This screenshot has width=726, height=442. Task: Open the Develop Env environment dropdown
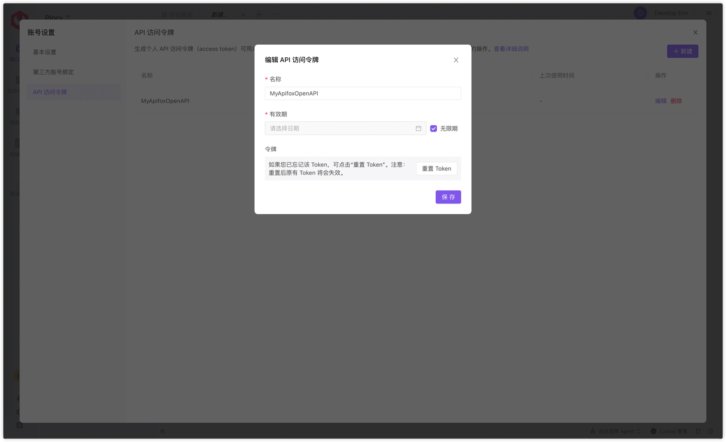pyautogui.click(x=675, y=13)
